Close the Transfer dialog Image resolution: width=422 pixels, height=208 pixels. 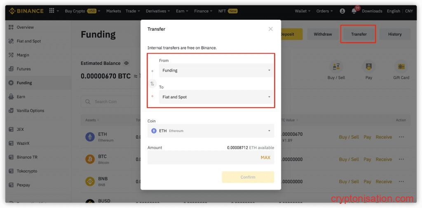[x=270, y=29]
